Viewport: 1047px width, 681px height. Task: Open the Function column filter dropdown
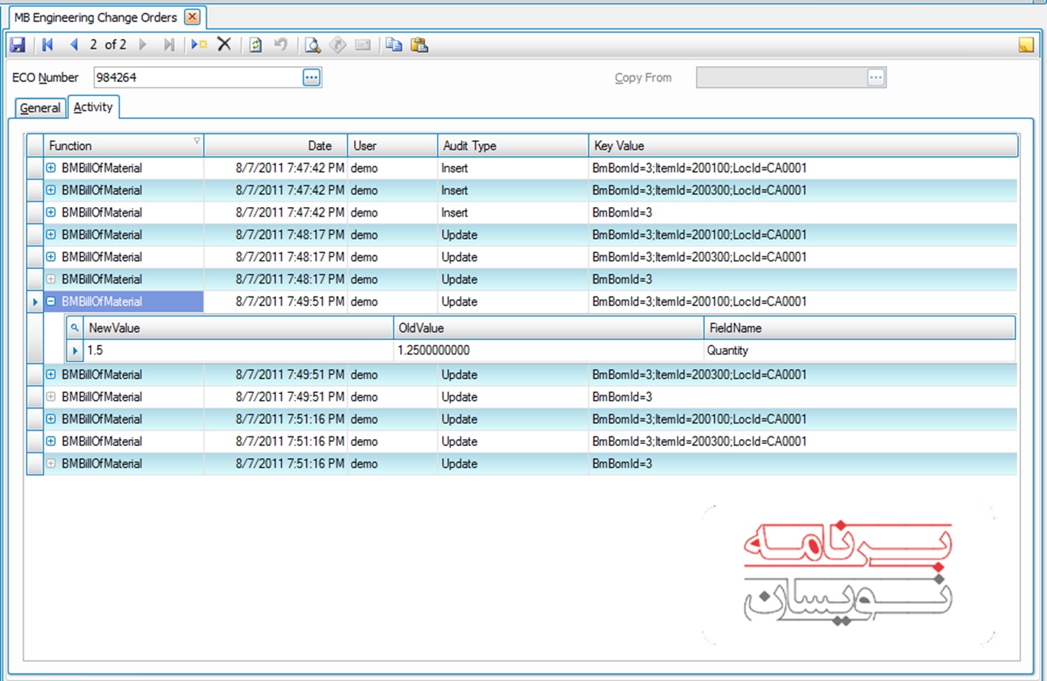coord(197,141)
